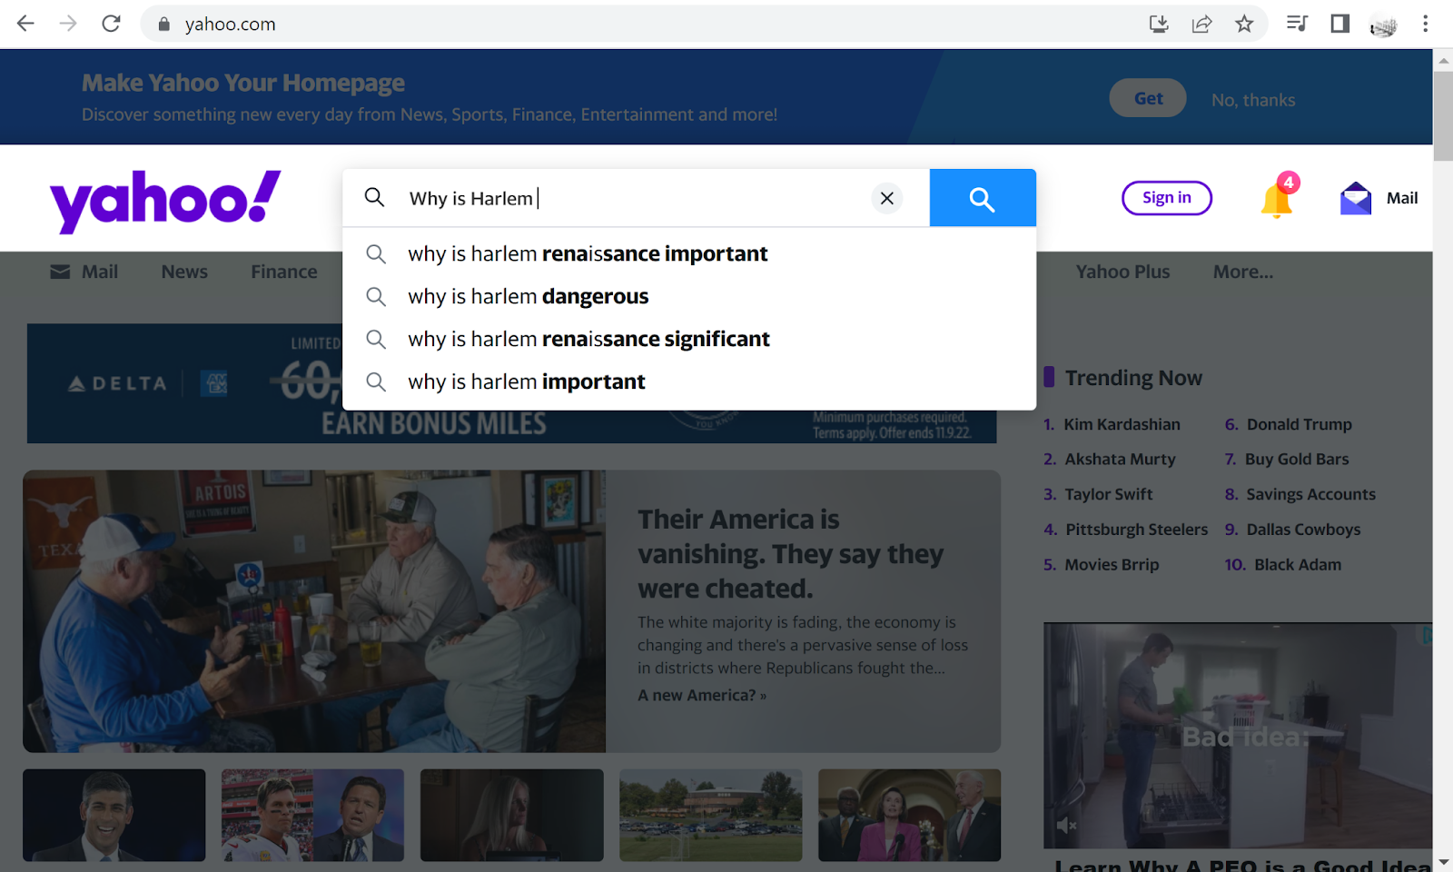
Task: Open trending topic Taylor Swift
Action: [x=1109, y=494]
